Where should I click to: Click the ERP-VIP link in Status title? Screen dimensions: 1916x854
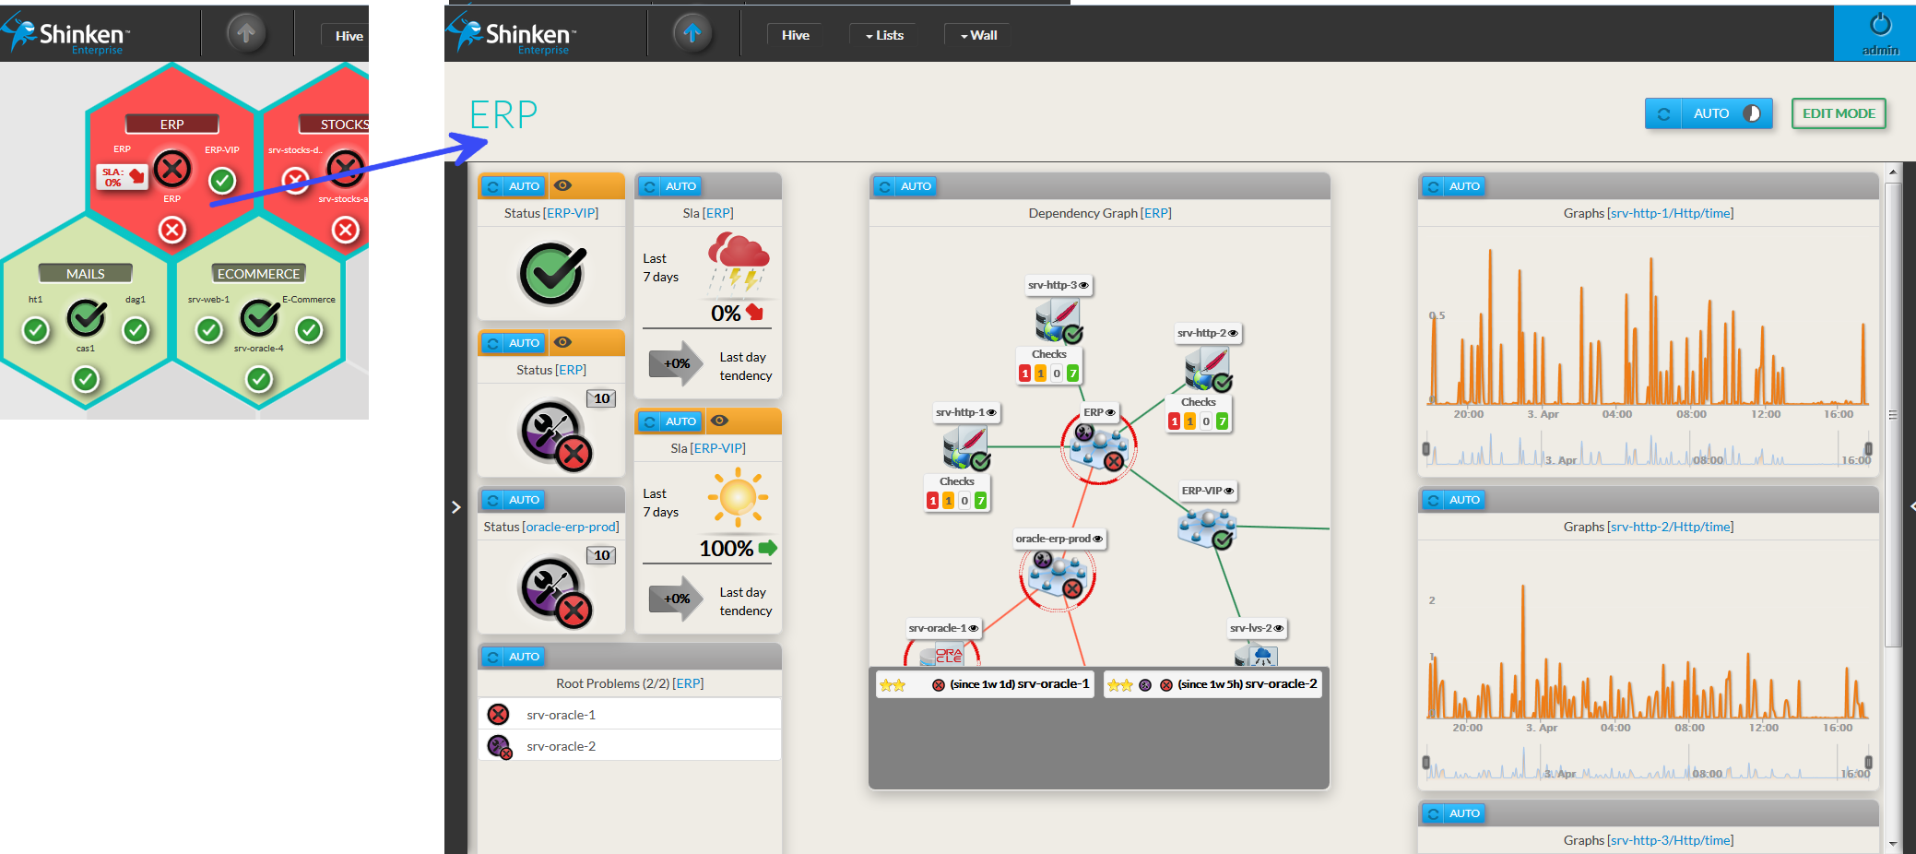571,213
